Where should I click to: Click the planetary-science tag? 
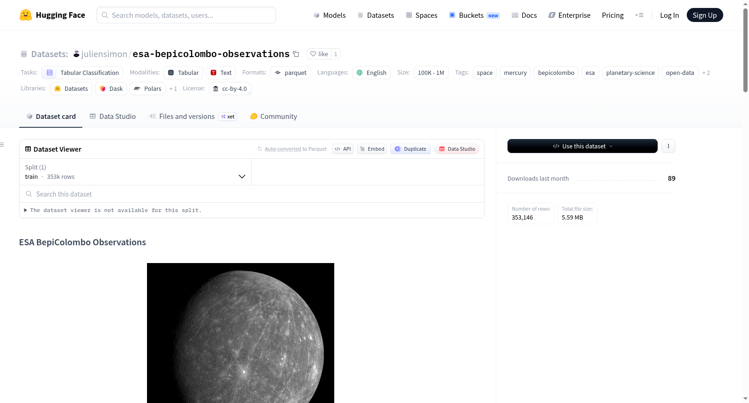[631, 73]
